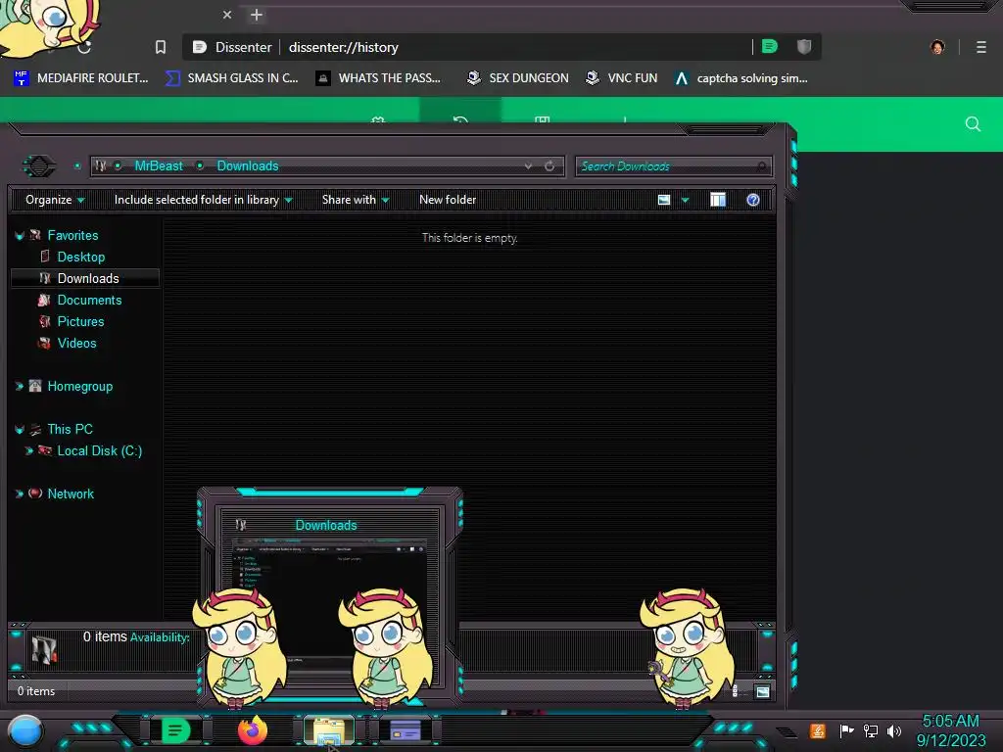Image resolution: width=1003 pixels, height=752 pixels.
Task: Click the Java tray icon
Action: [818, 730]
